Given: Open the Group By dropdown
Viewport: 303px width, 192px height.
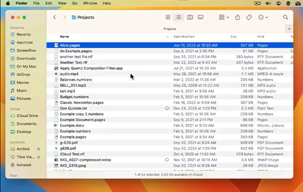Looking at the screenshot, I should click(x=224, y=17).
